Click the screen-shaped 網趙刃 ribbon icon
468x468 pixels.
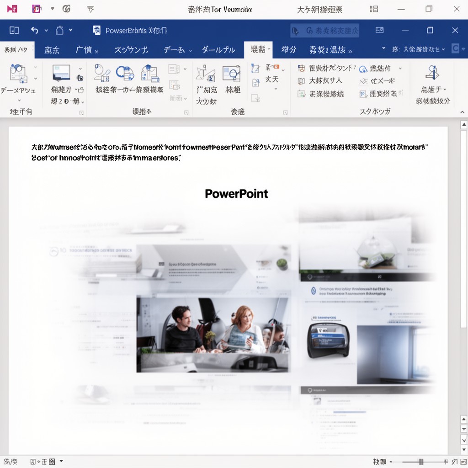[61, 73]
